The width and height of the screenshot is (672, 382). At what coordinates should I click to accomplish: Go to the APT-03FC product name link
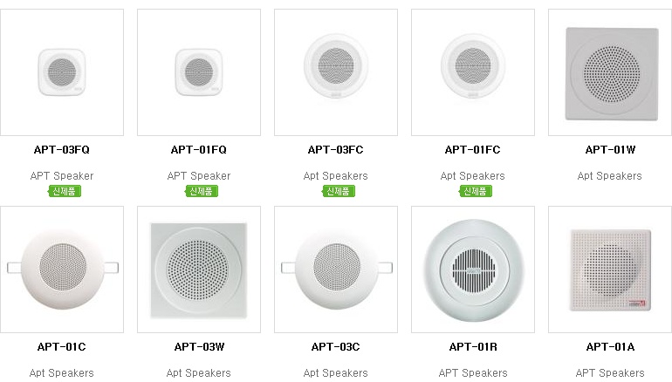click(336, 150)
